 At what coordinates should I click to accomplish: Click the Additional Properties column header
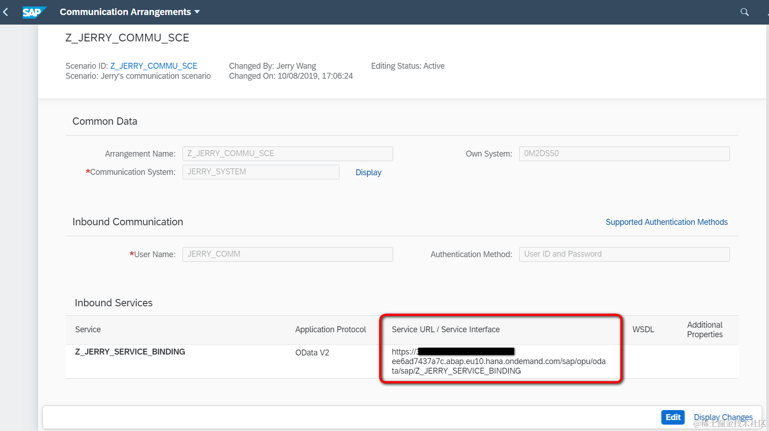705,330
